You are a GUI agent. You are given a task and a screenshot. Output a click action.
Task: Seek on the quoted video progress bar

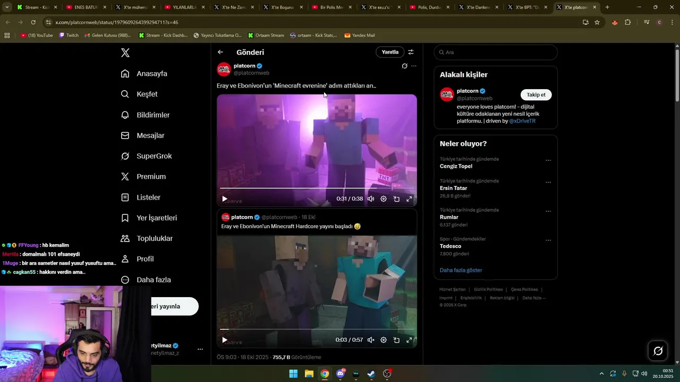317,329
